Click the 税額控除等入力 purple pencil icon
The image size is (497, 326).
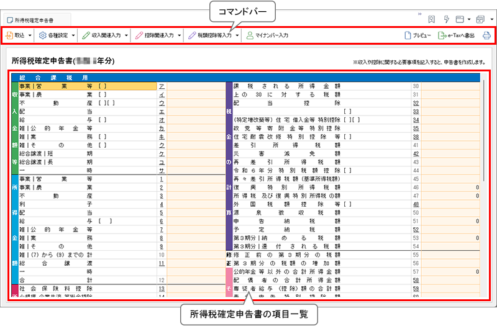click(x=193, y=36)
